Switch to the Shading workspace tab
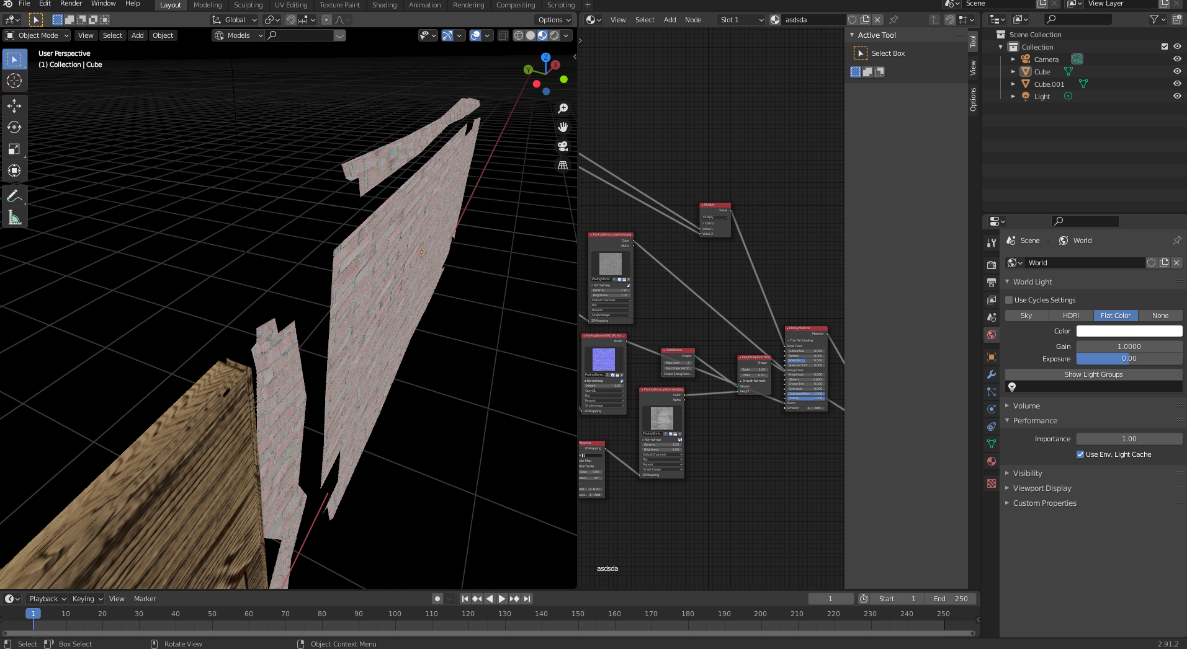1187x649 pixels. click(384, 5)
